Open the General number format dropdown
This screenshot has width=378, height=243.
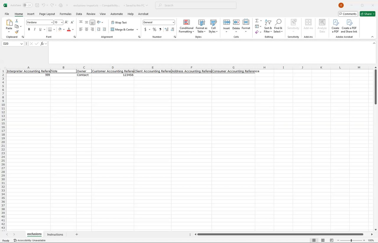(x=173, y=22)
